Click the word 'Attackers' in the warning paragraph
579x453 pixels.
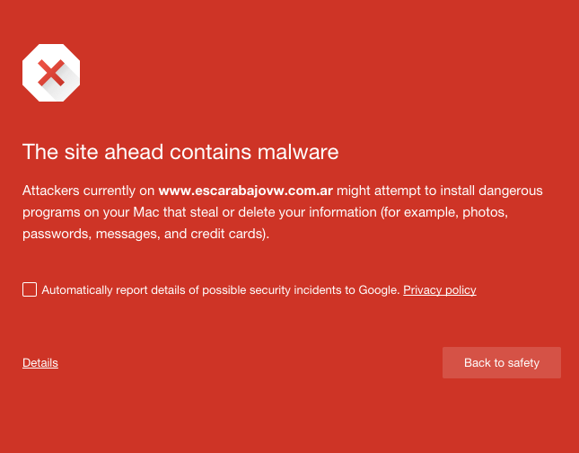pos(51,191)
